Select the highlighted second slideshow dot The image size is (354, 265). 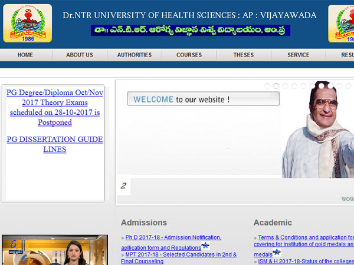[x=276, y=86]
